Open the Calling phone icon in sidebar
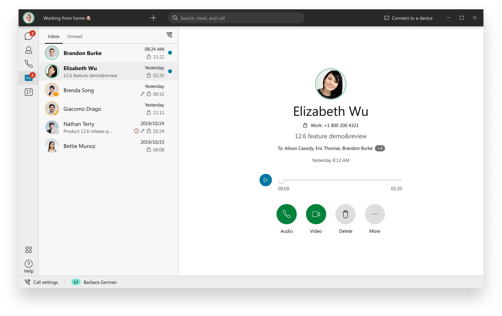502x316 pixels. (x=29, y=64)
